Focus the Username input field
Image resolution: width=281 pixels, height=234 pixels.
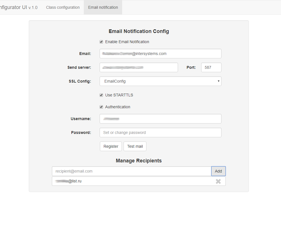[160, 119]
